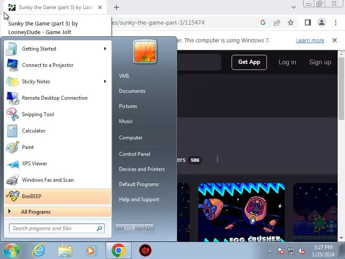Toggle Chrome side panel icon
Image resolution: width=345 pixels, height=259 pixels.
click(x=308, y=22)
